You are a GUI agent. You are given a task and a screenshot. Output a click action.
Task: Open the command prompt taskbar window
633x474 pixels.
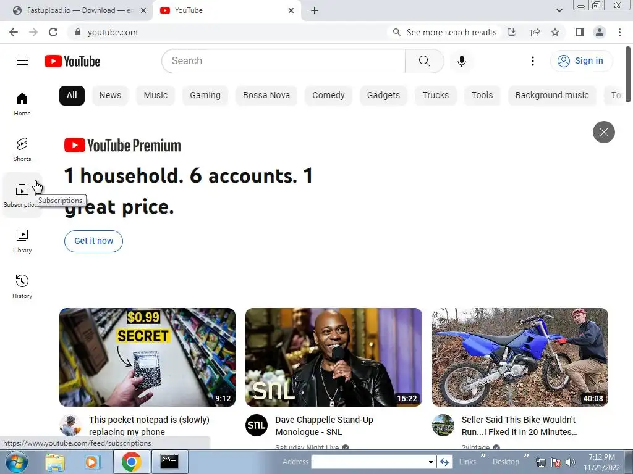click(169, 462)
